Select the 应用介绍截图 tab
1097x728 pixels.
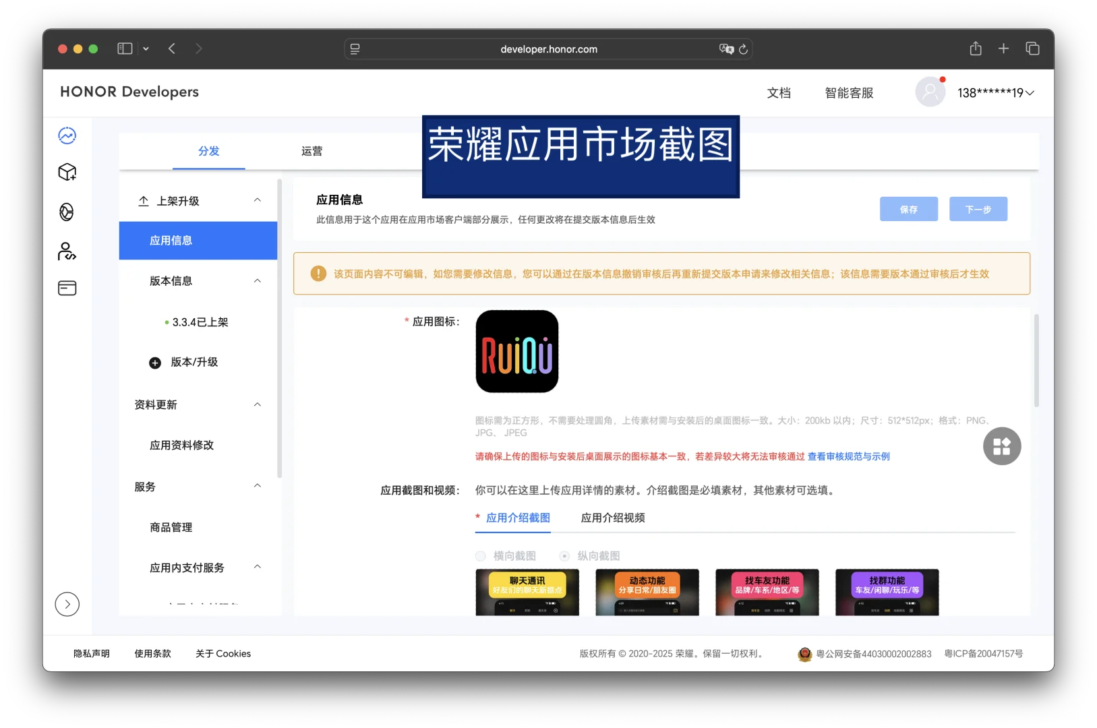[518, 518]
